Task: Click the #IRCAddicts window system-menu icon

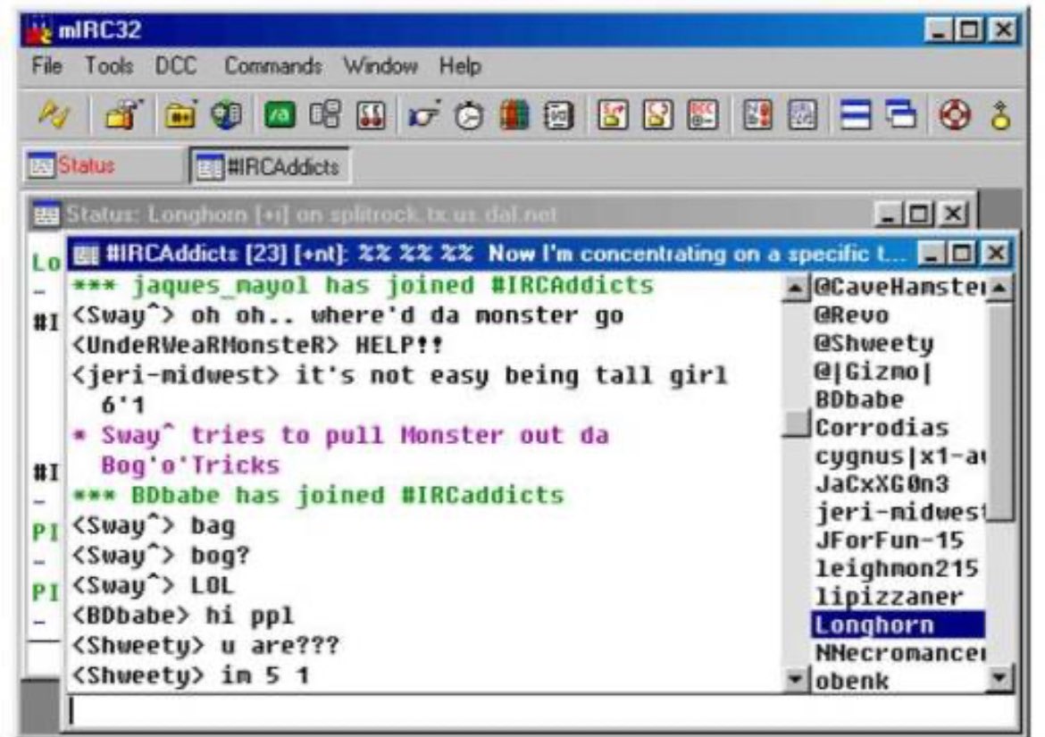Action: tap(86, 254)
